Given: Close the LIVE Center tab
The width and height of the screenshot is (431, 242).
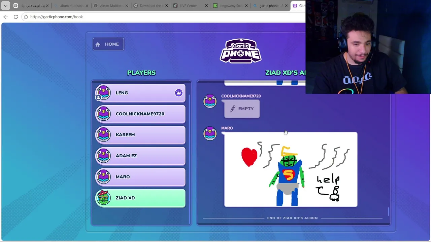Looking at the screenshot, I should pyautogui.click(x=206, y=6).
